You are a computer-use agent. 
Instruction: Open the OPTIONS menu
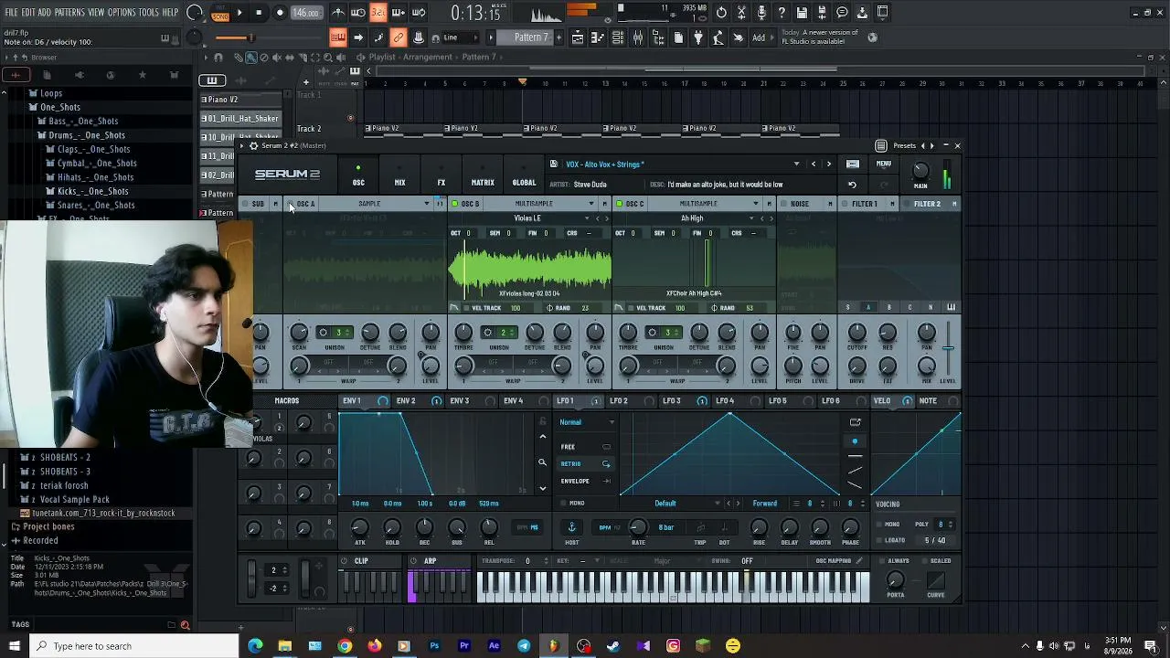click(x=122, y=13)
